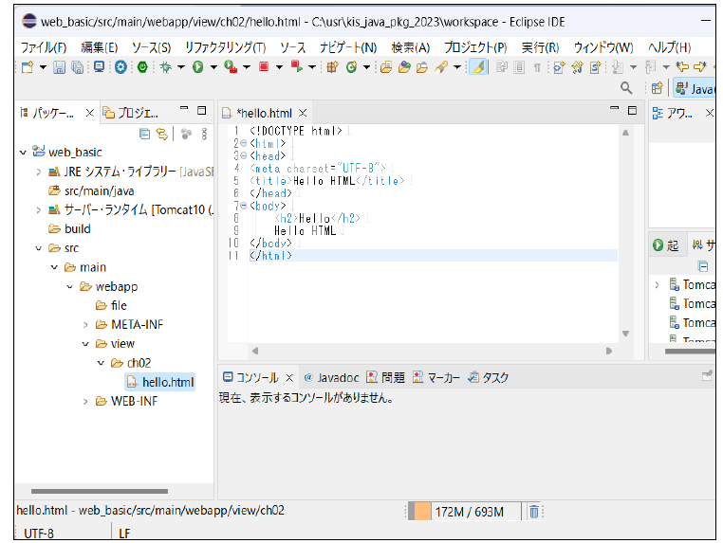Collapse all in Package Explorer
The image size is (723, 543).
[x=145, y=135]
